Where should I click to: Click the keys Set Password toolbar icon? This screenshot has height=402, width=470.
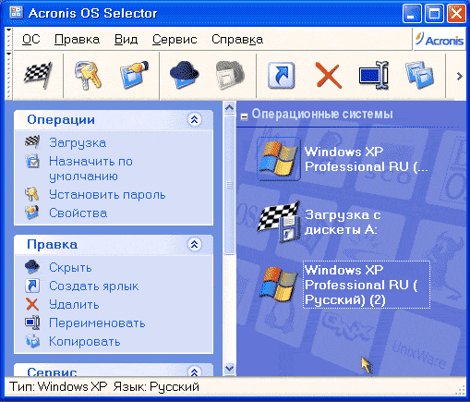point(88,76)
